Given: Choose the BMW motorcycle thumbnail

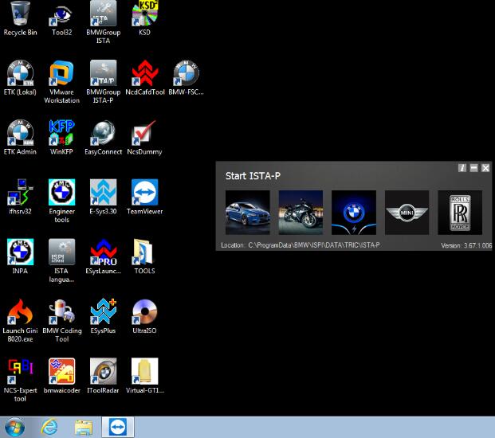Looking at the screenshot, I should [x=301, y=212].
